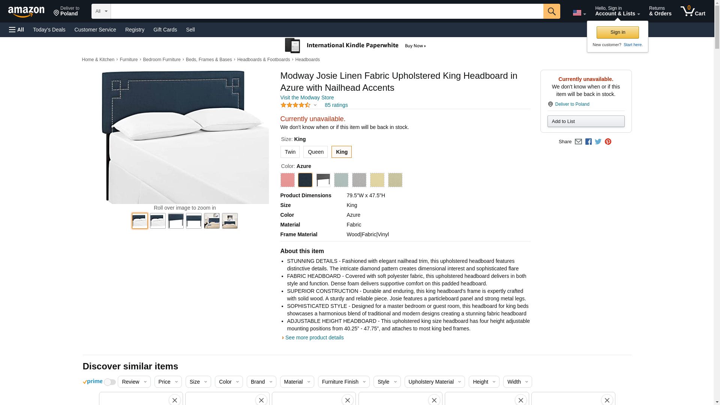Choose the pink color swatch

[x=288, y=180]
